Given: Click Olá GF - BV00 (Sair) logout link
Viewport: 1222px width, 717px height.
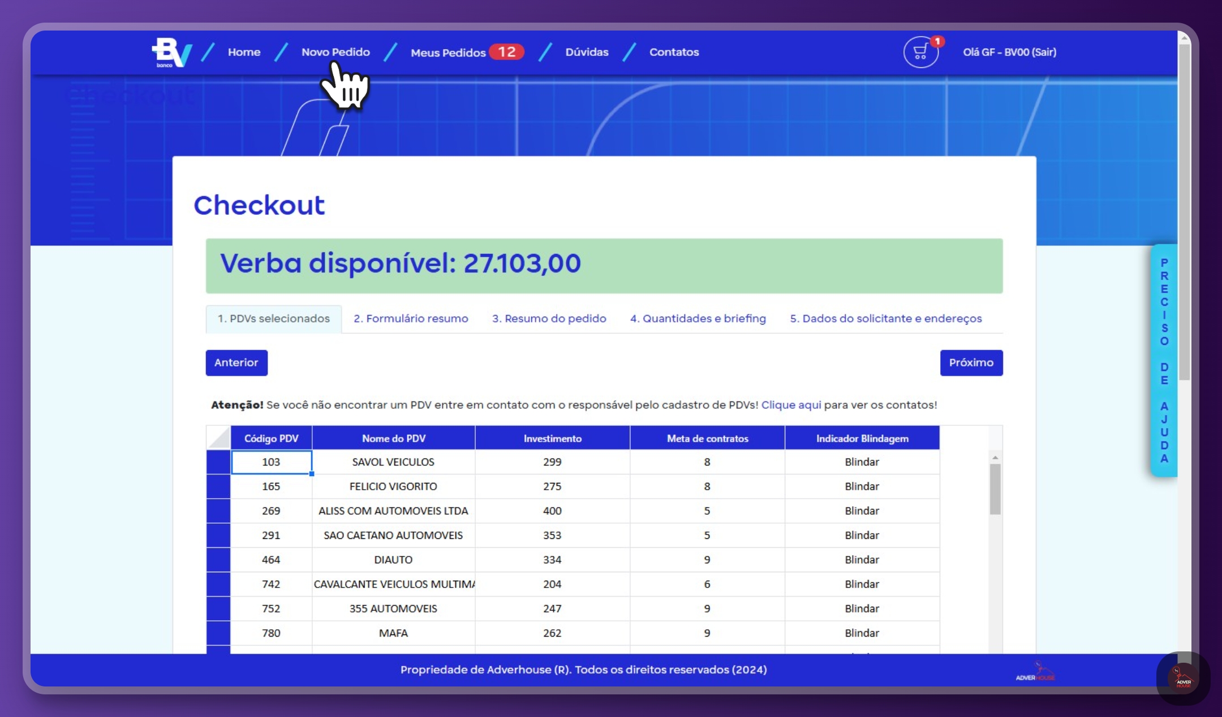Looking at the screenshot, I should pyautogui.click(x=1010, y=52).
